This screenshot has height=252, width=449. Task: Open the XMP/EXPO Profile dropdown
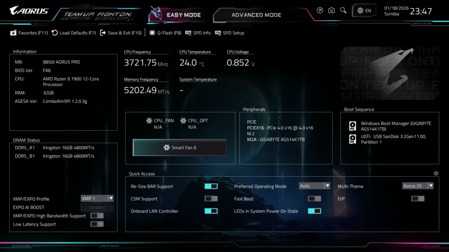(x=97, y=199)
